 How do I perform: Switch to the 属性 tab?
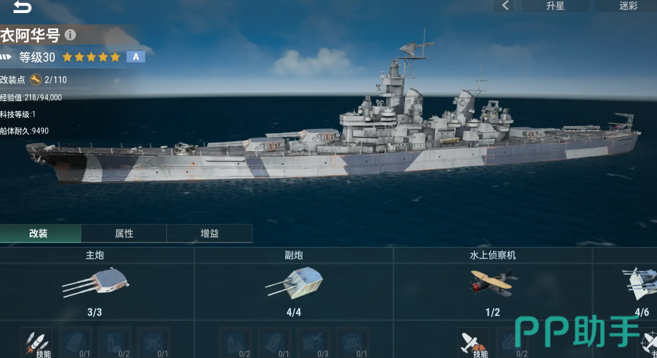point(124,234)
